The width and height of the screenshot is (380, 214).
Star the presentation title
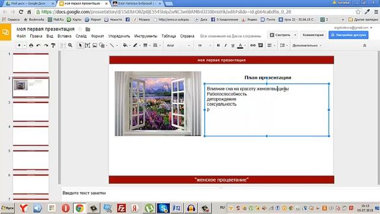(x=80, y=29)
